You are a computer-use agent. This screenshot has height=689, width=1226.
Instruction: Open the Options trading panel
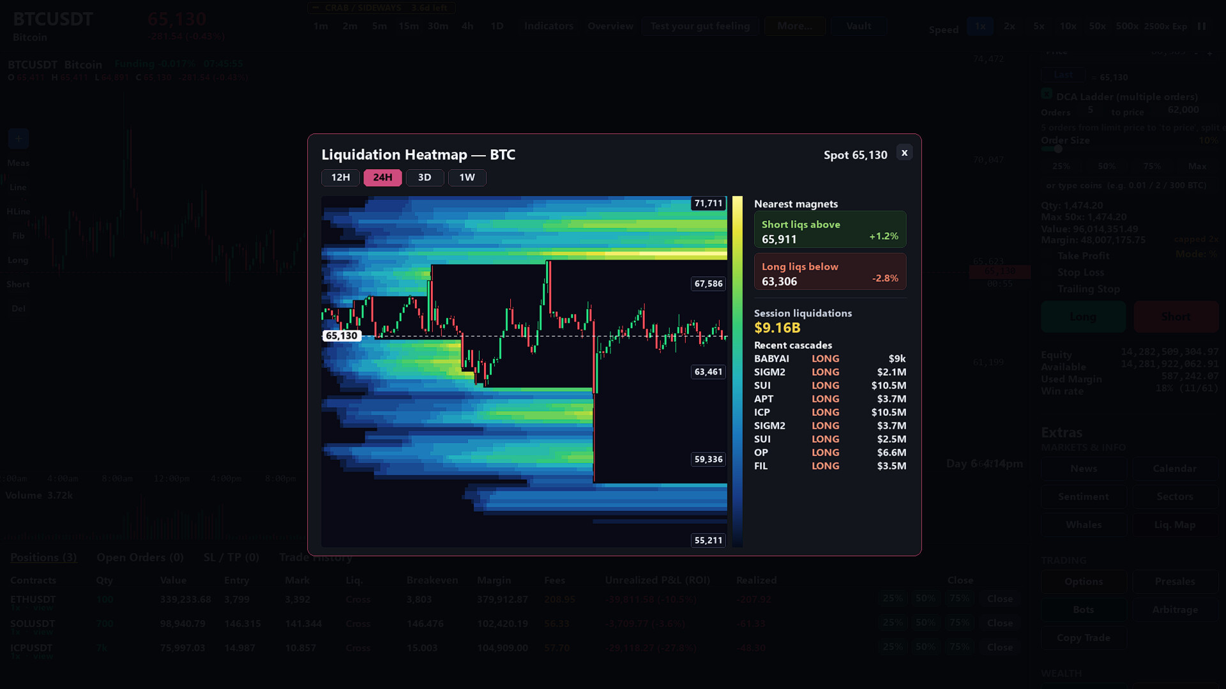click(1084, 582)
